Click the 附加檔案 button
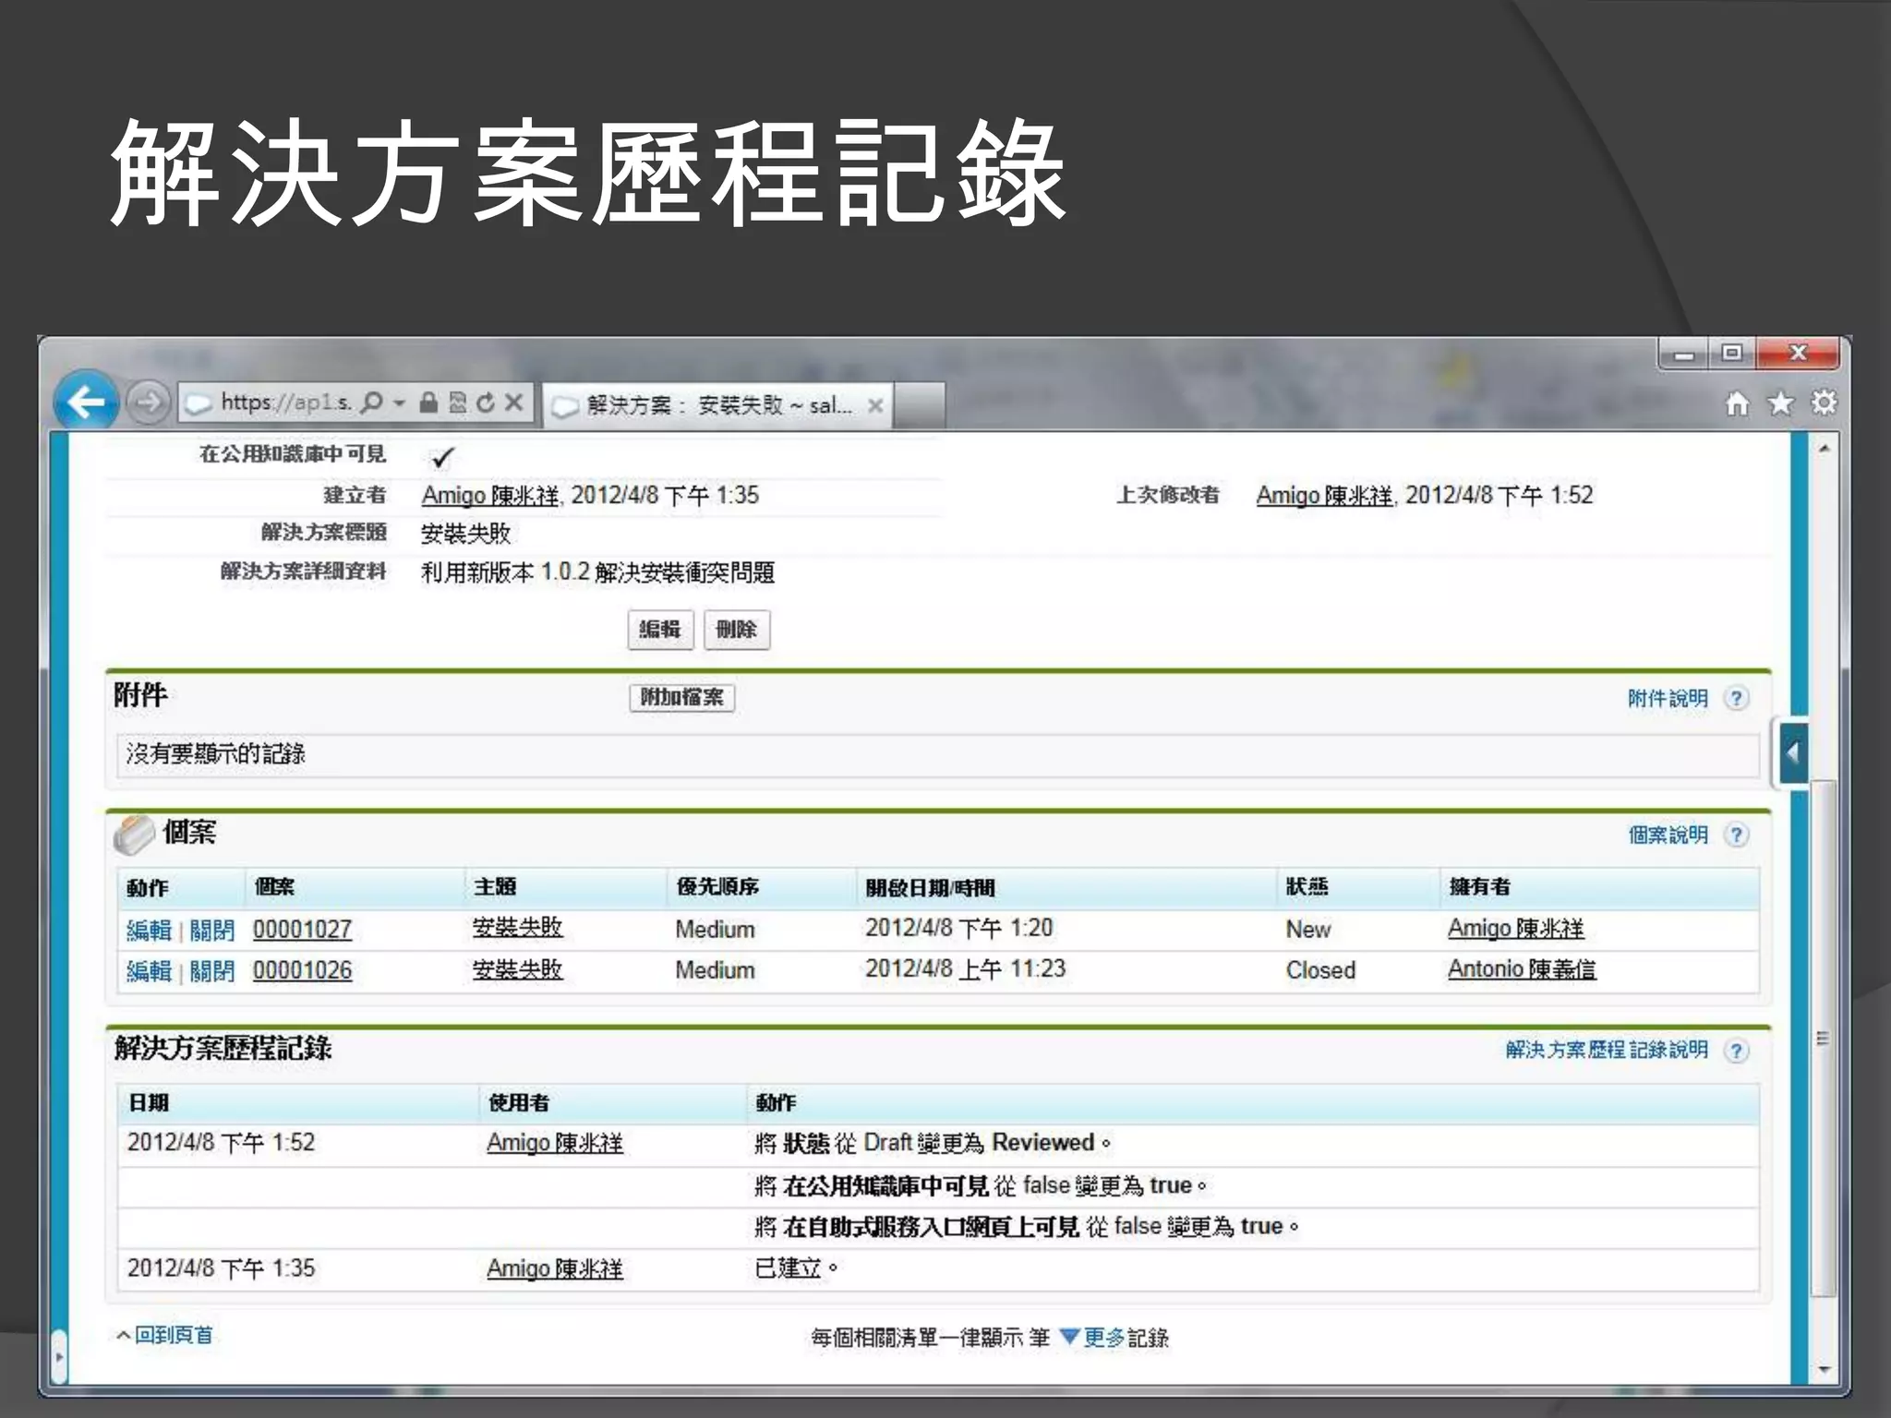Screen dimensions: 1891x1418 (682, 697)
